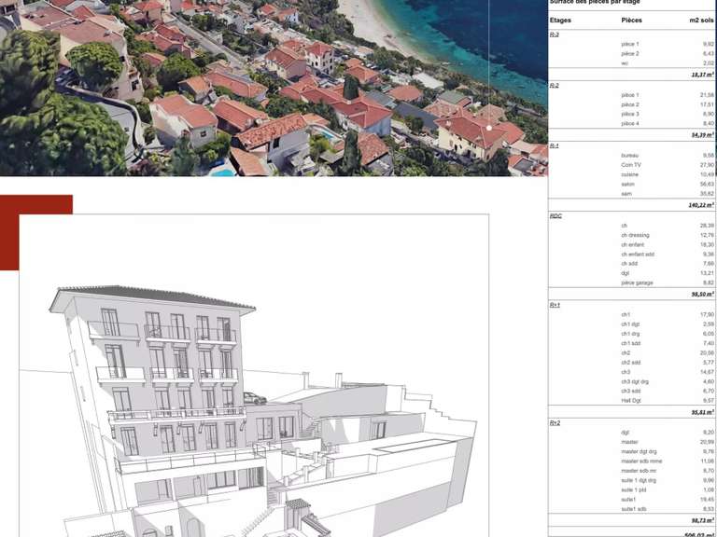Click the 'master sdb mr' entry
This screenshot has height=537, width=717.
coord(639,470)
